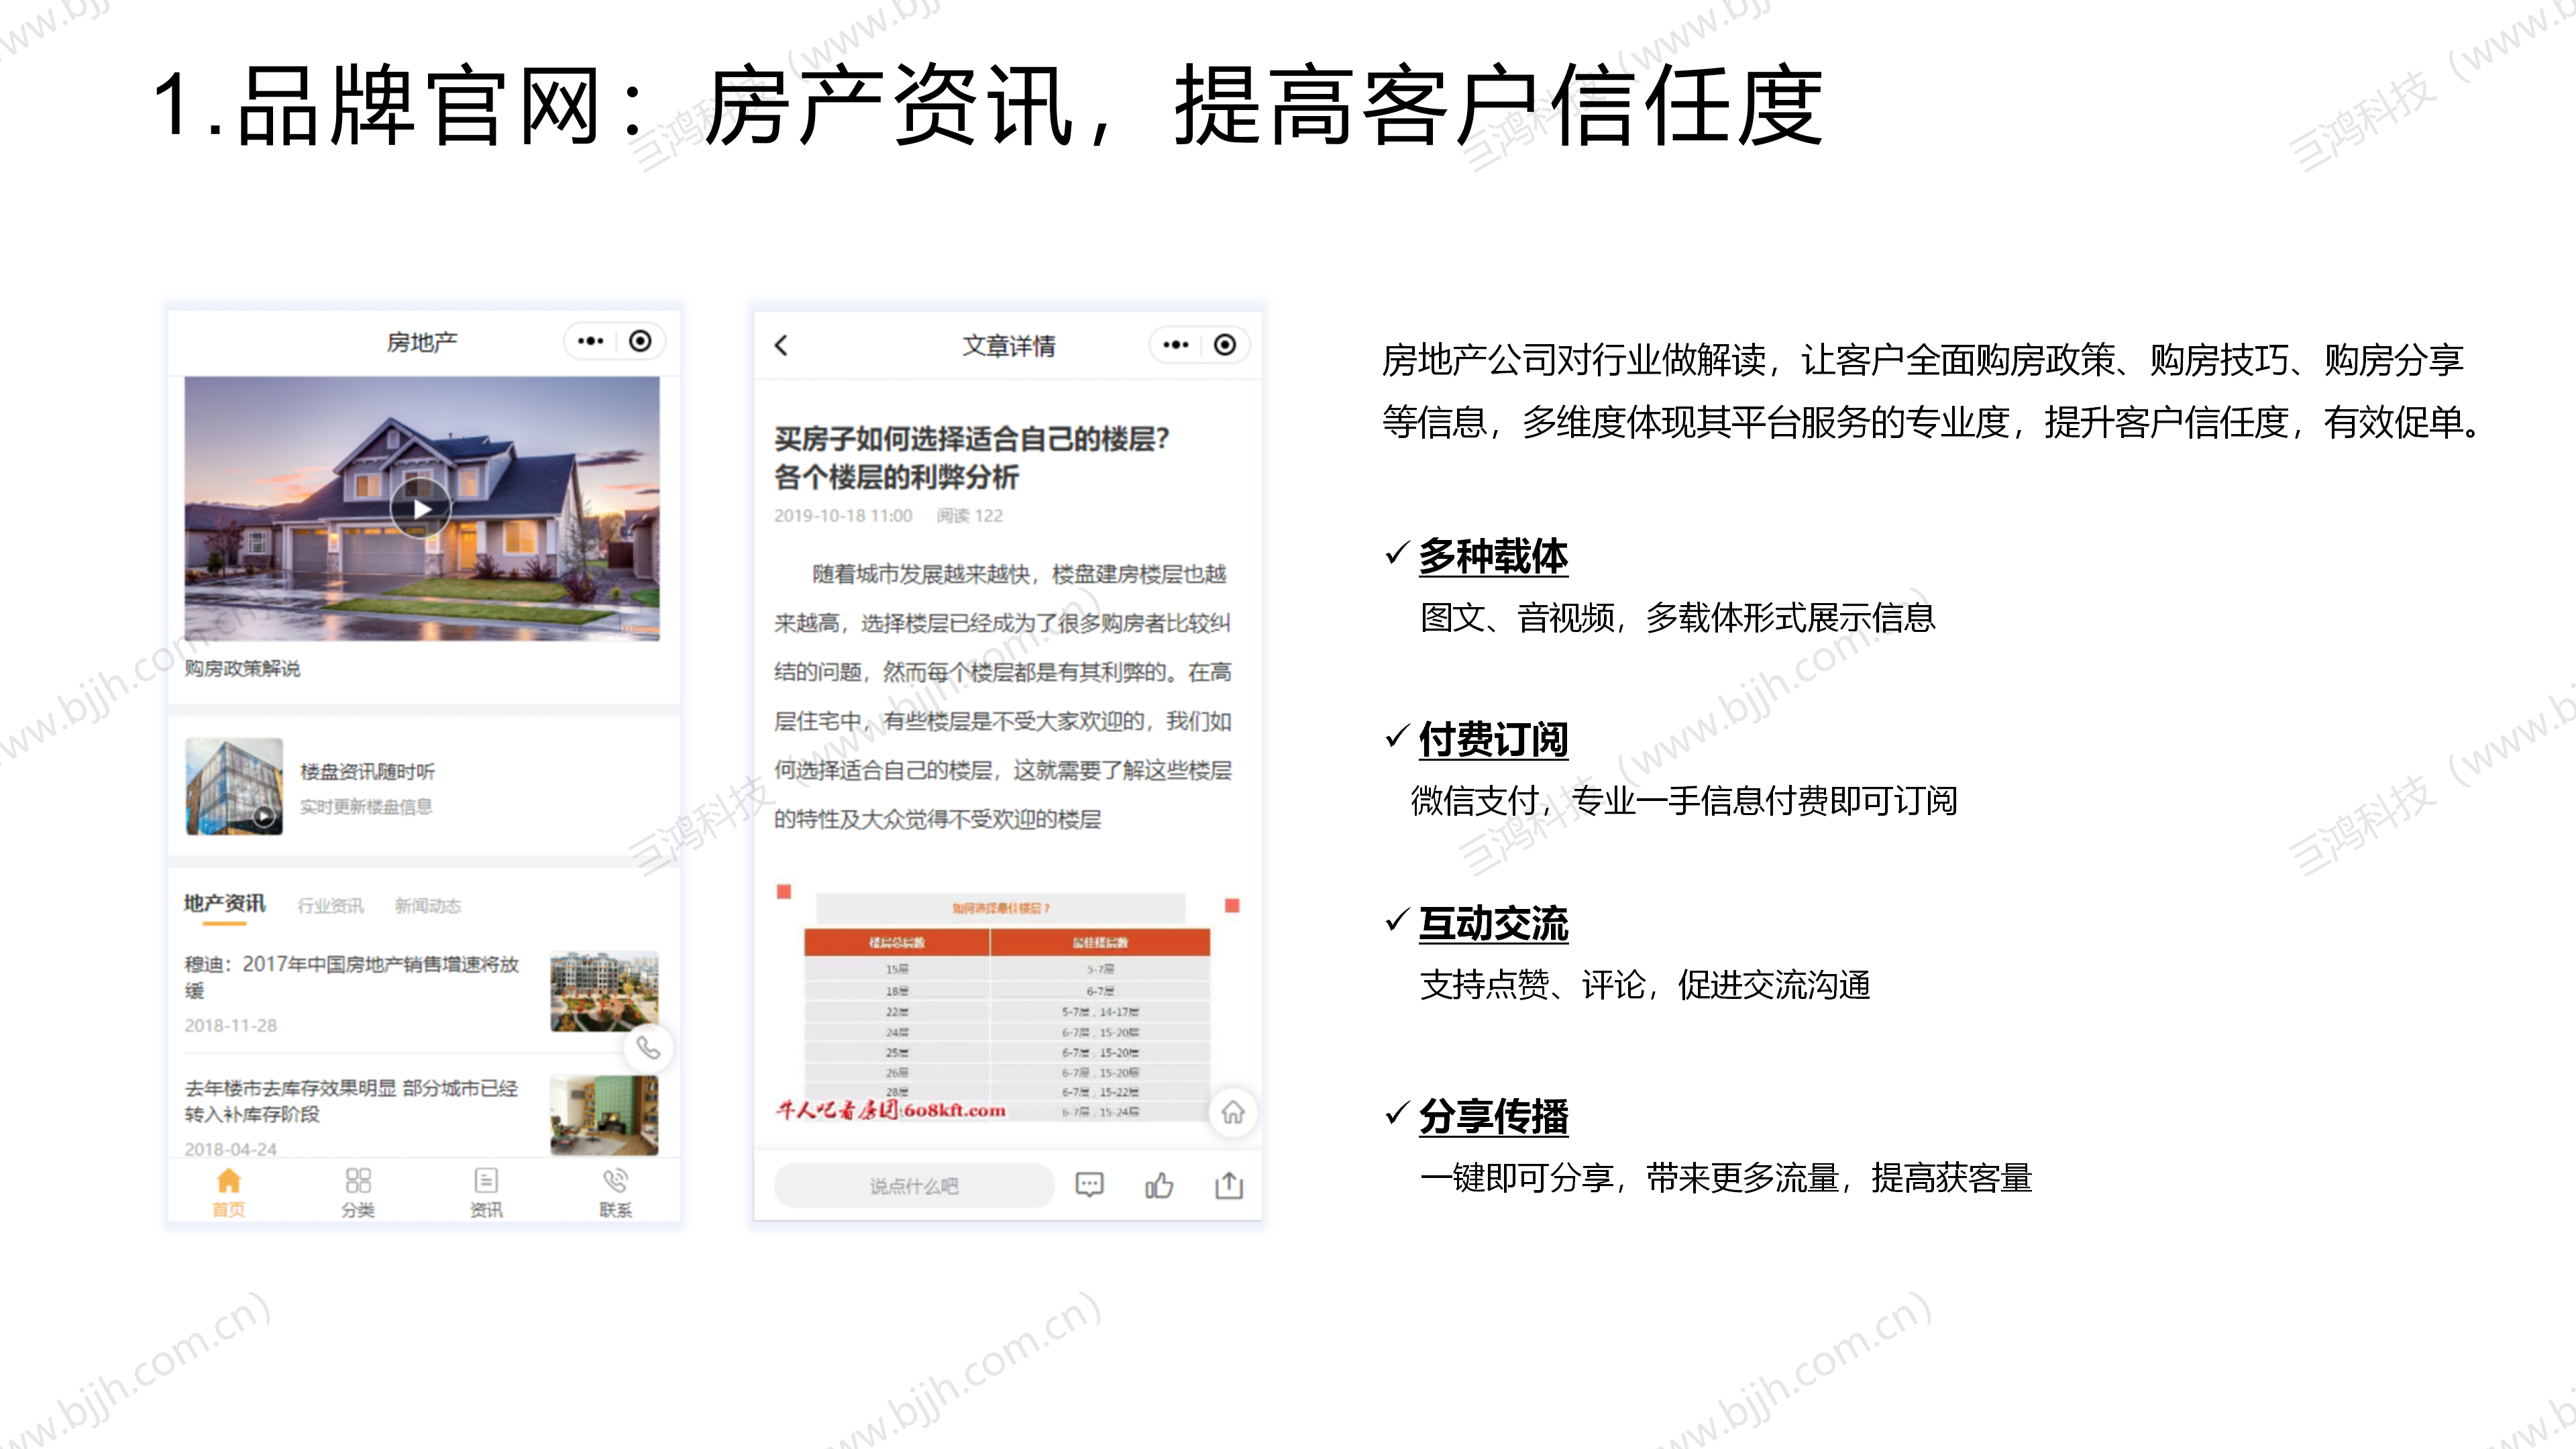This screenshot has height=1449, width=2576.
Task: Click the date 2018-11-28
Action: point(231,1025)
